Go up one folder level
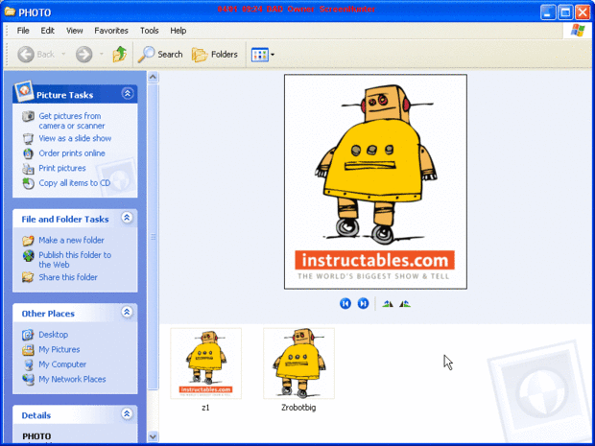Image resolution: width=595 pixels, height=446 pixels. click(120, 55)
